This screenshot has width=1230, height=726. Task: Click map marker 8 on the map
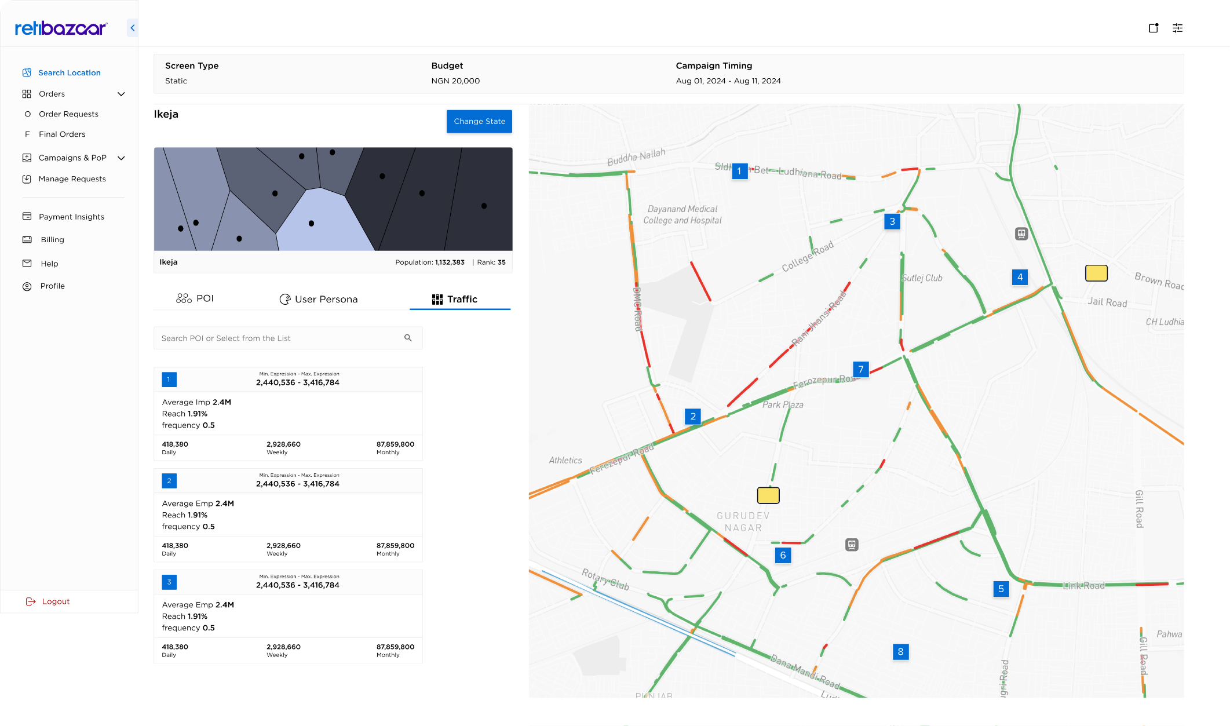(900, 651)
